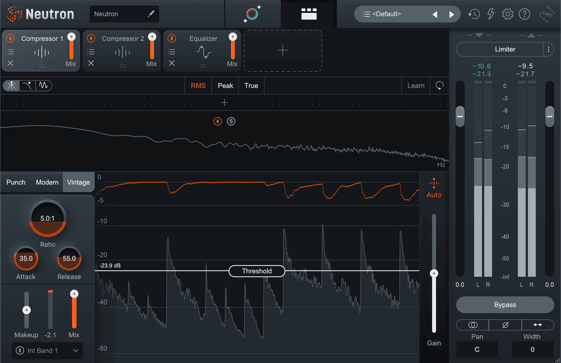Click the Auto gain arrows icon
This screenshot has height=363, width=561.
[434, 183]
